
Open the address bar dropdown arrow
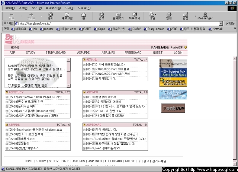221,23
